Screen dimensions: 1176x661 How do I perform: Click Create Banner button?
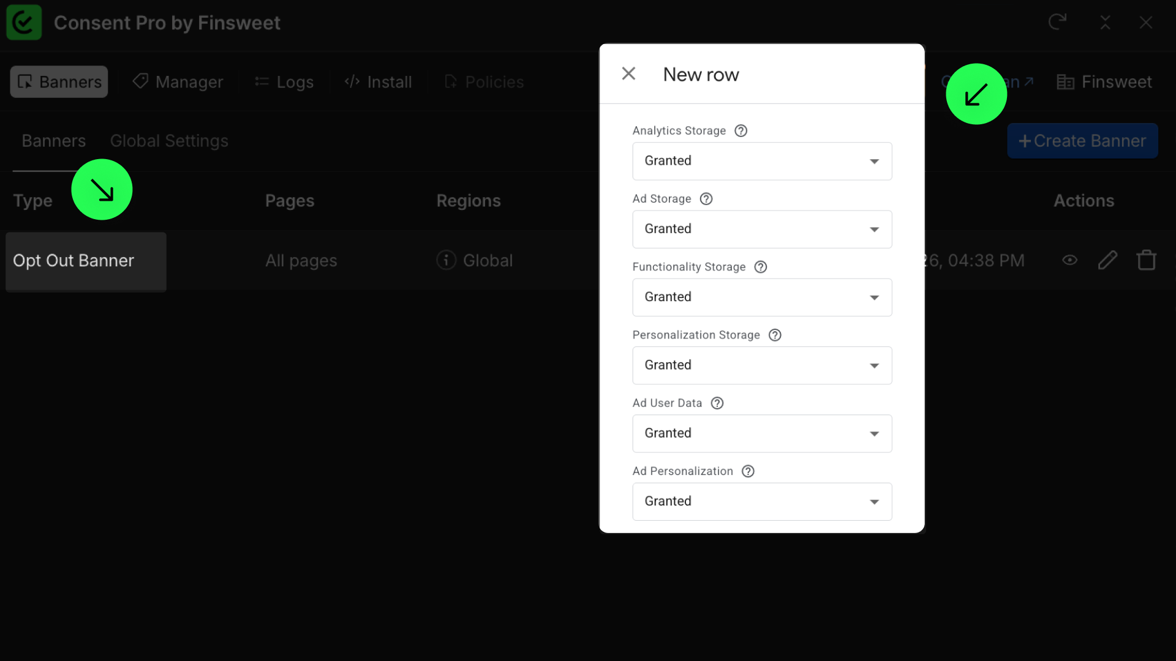point(1082,141)
